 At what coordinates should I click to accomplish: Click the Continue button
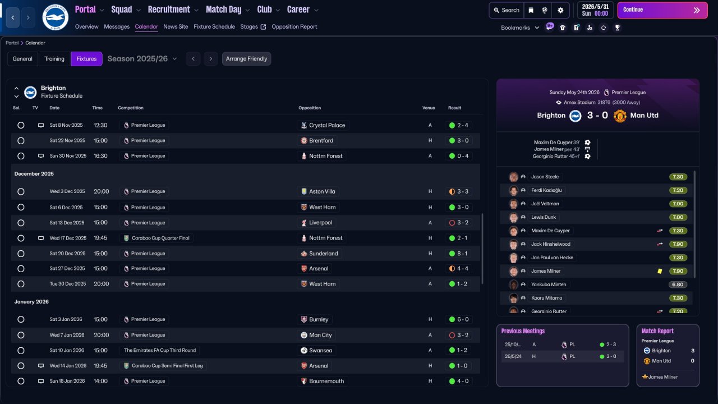pyautogui.click(x=662, y=10)
